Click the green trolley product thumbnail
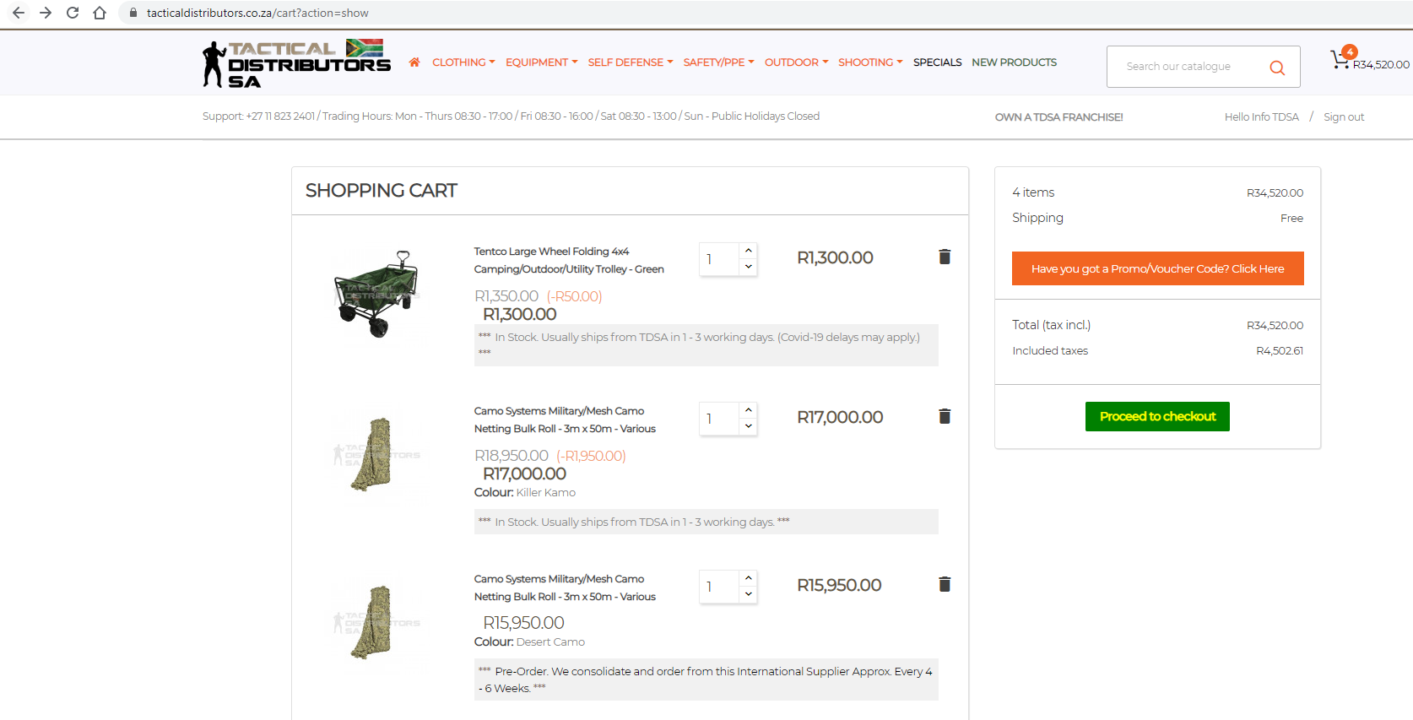The image size is (1413, 720). pyautogui.click(x=377, y=293)
